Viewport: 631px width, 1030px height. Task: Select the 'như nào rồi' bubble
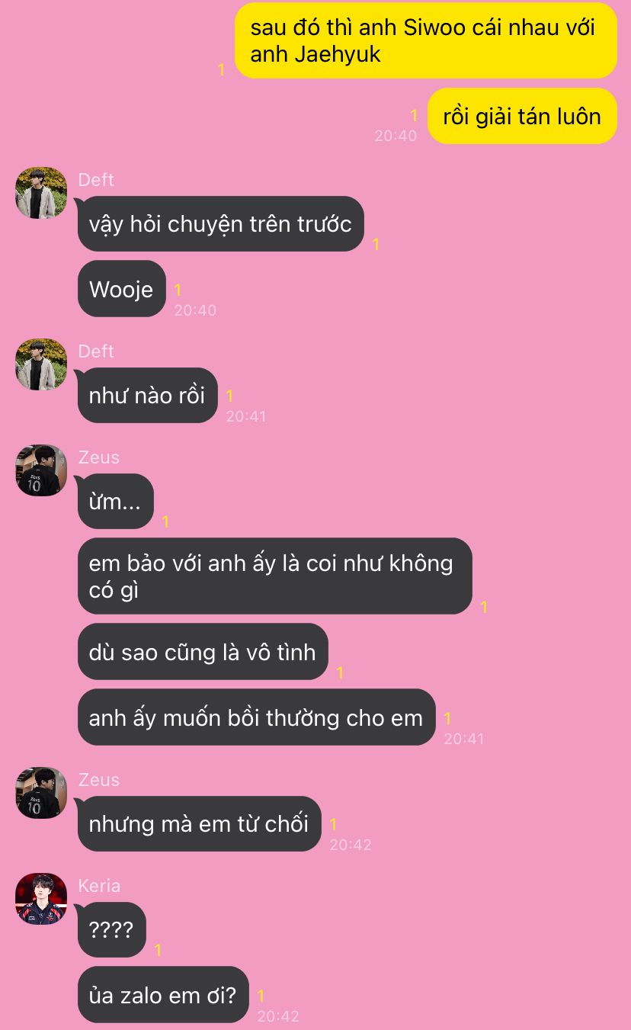[x=147, y=395]
